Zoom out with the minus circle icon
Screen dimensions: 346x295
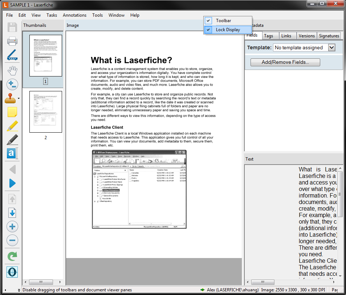tap(12, 240)
